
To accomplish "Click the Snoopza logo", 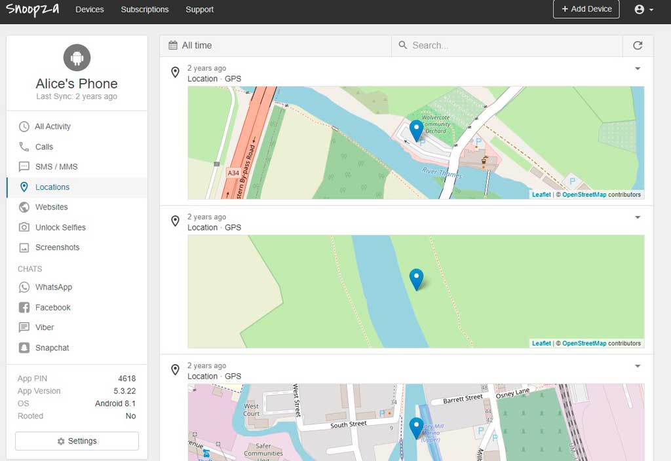I will point(32,9).
